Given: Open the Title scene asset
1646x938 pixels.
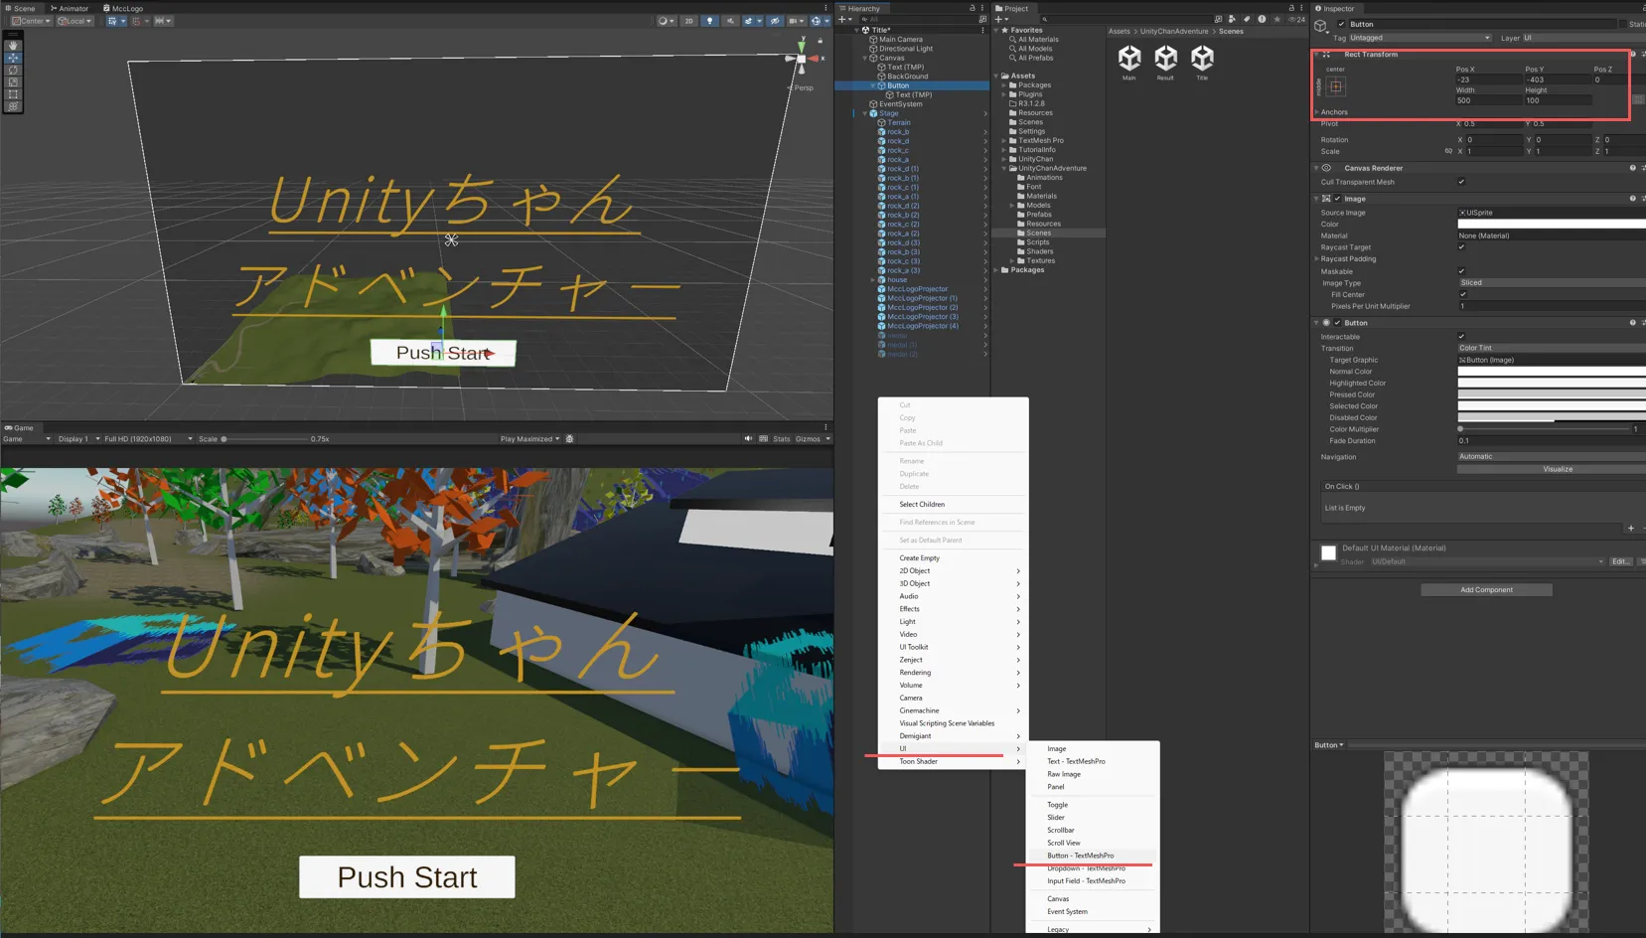Looking at the screenshot, I should [1202, 59].
